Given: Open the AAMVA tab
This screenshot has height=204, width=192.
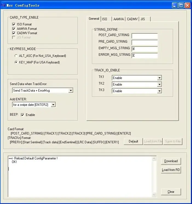Looking at the screenshot, I should click(x=119, y=19).
